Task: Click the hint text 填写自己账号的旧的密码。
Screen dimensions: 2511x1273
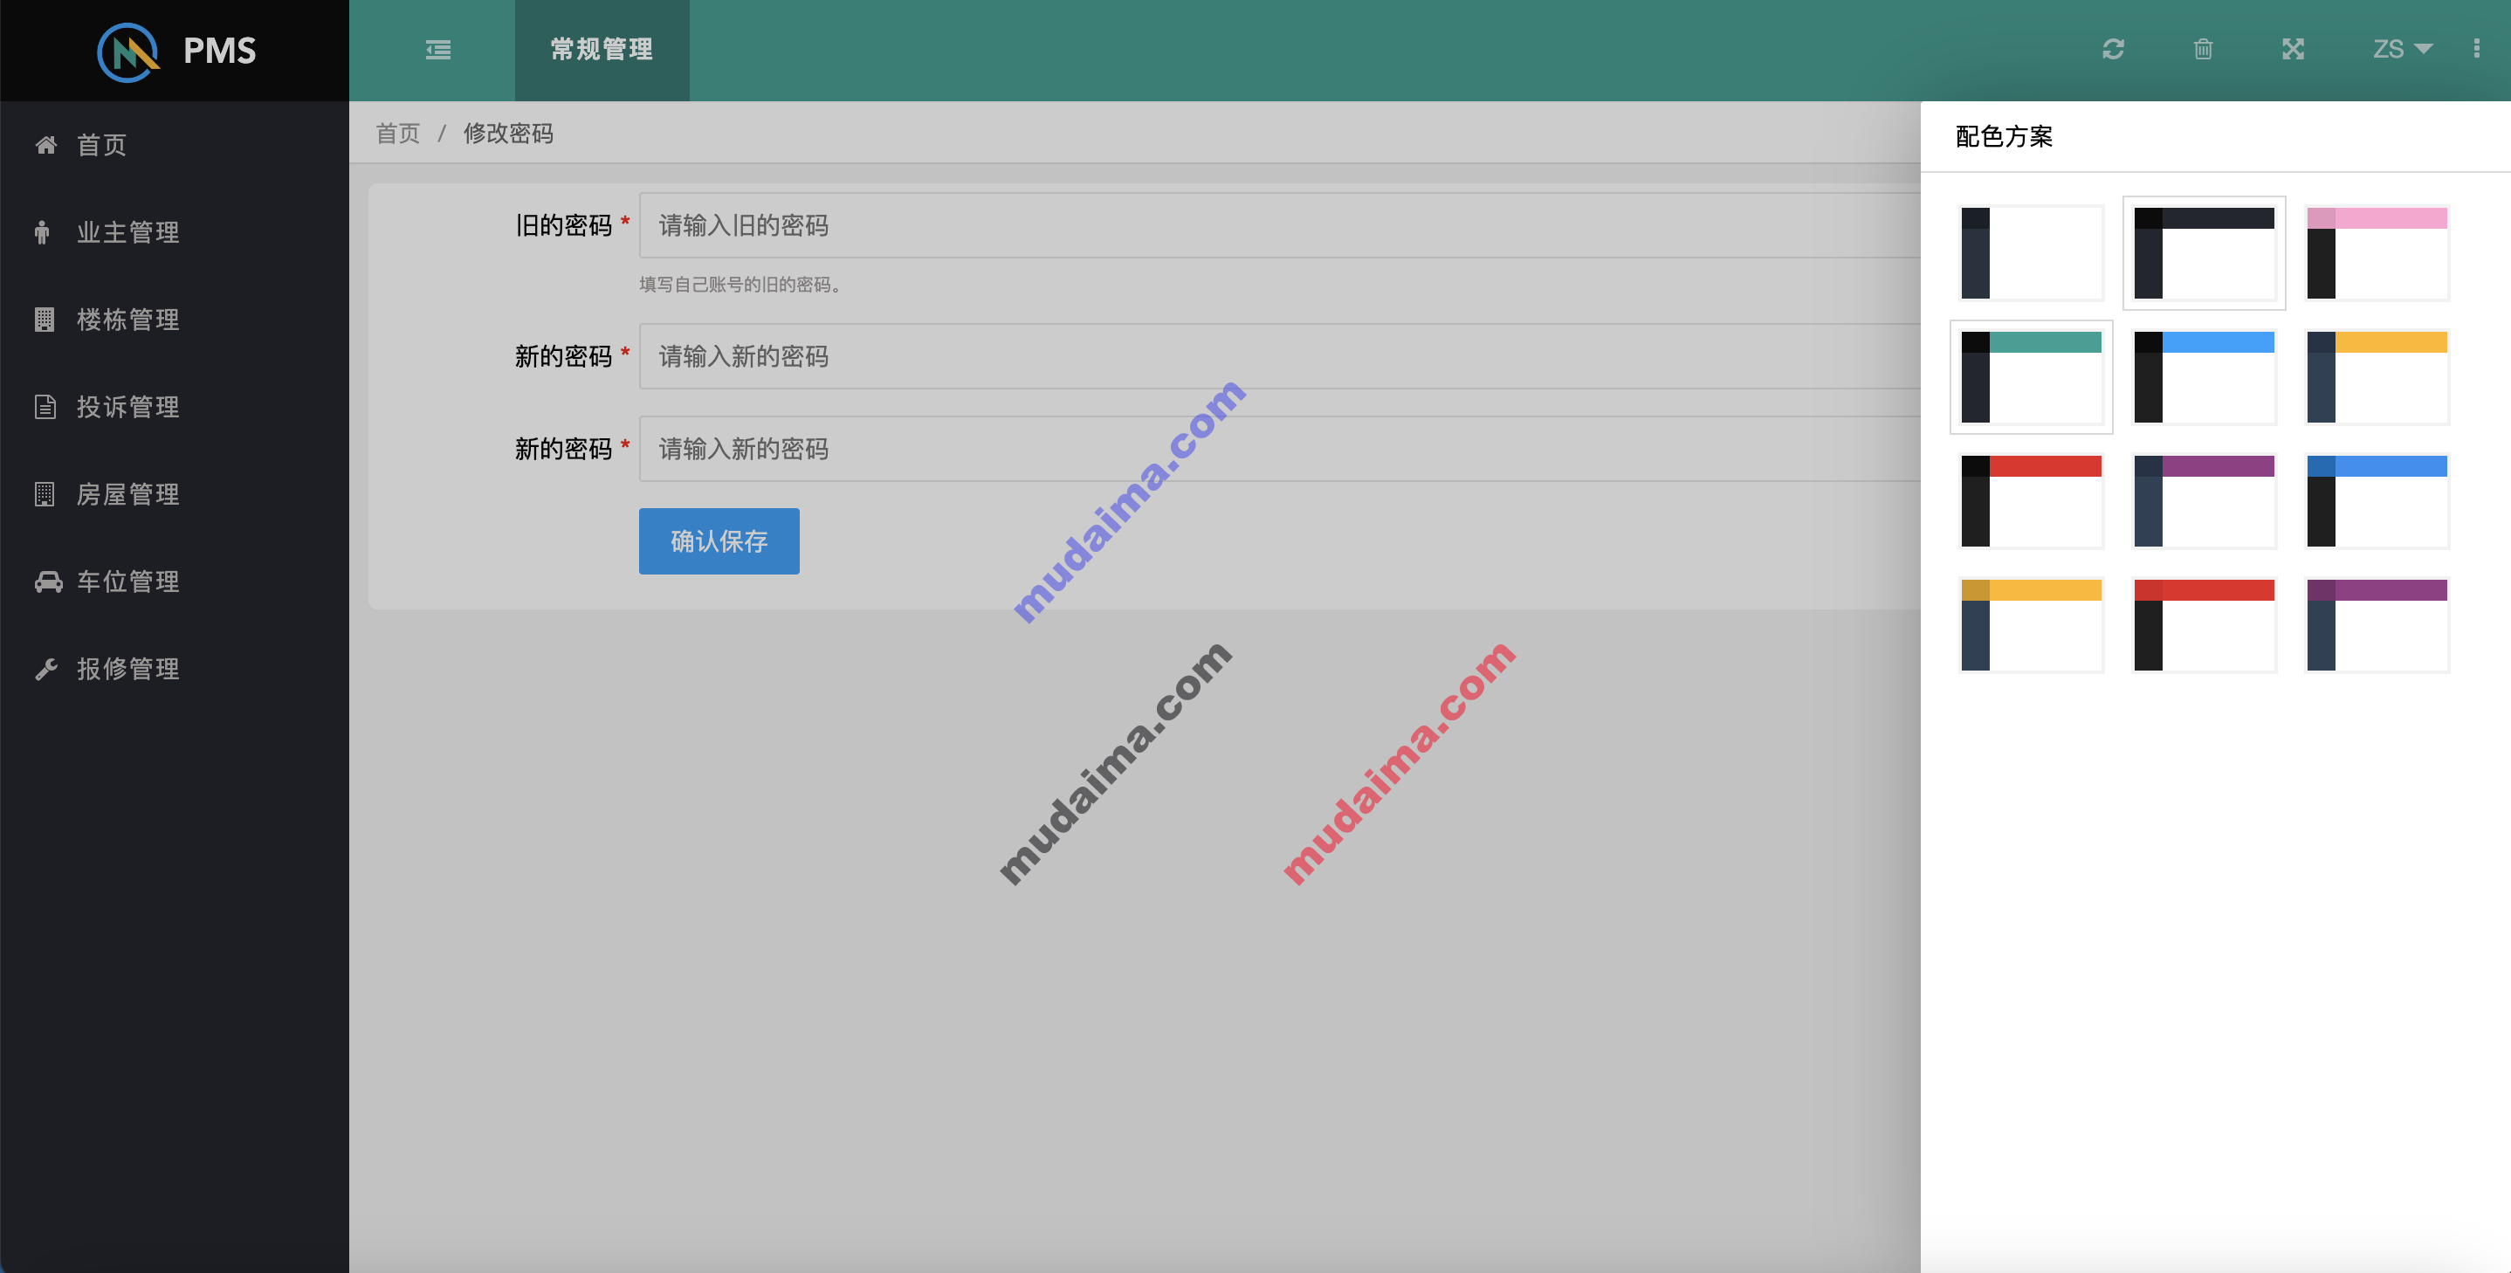Action: [x=740, y=285]
